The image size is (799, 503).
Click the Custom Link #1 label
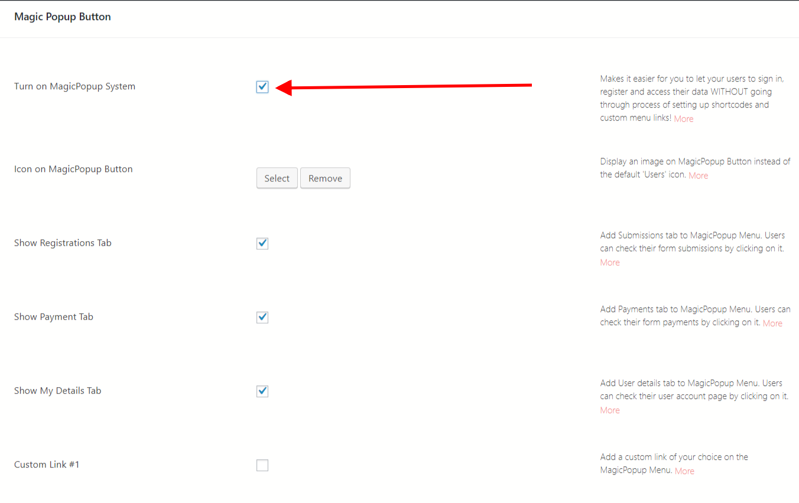click(47, 464)
